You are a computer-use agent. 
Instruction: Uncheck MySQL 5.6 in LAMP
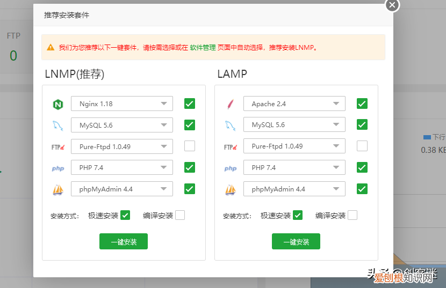[x=362, y=124]
